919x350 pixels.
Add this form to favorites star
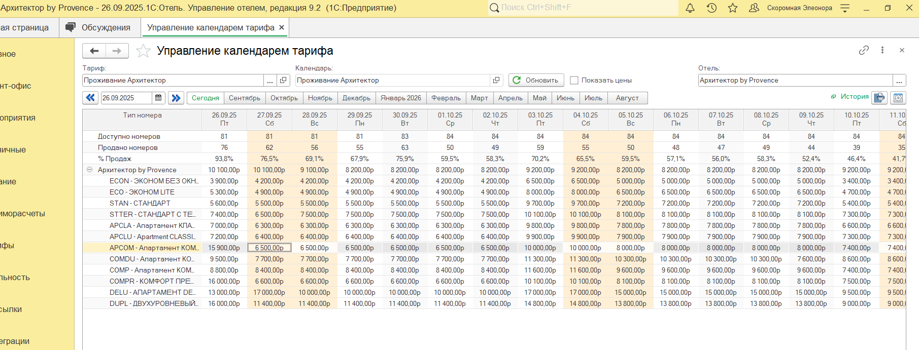coord(143,51)
